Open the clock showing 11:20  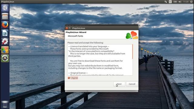[x=186, y=2]
